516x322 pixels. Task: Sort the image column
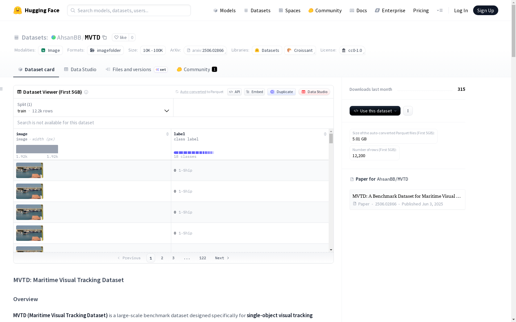tap(167, 134)
